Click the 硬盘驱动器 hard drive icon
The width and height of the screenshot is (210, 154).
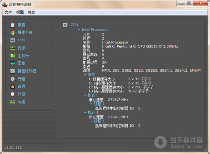click(x=13, y=71)
